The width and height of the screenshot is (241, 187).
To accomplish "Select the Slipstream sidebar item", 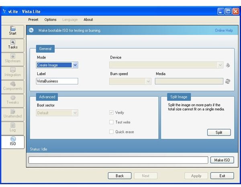I will (12, 59).
